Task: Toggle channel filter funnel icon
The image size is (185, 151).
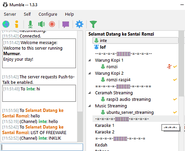Action: pos(93,24)
